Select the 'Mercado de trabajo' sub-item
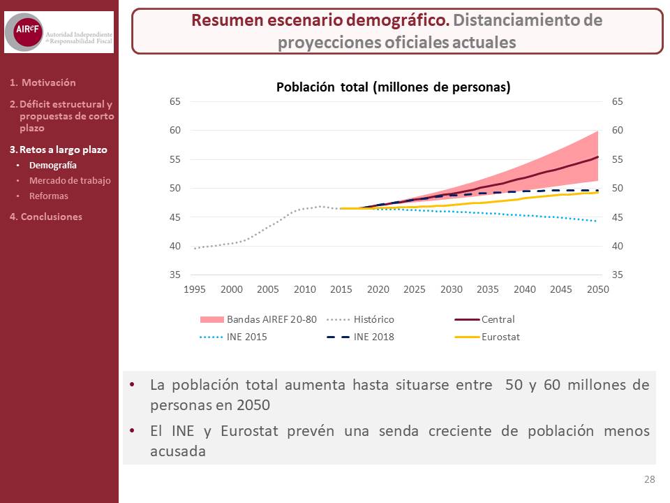The height and width of the screenshot is (503, 670). tap(70, 180)
